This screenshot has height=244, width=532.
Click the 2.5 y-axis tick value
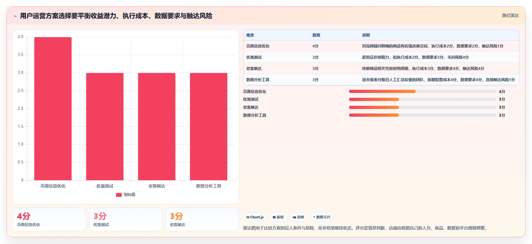click(x=21, y=91)
